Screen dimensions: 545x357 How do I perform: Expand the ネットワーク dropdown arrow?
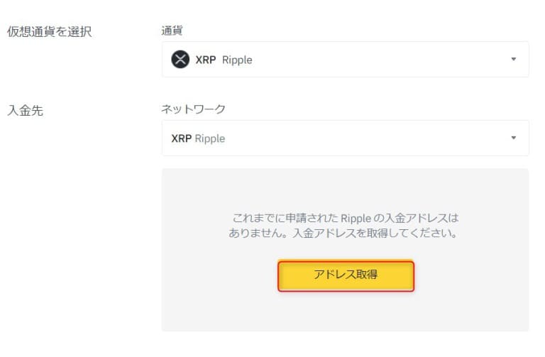(x=513, y=138)
